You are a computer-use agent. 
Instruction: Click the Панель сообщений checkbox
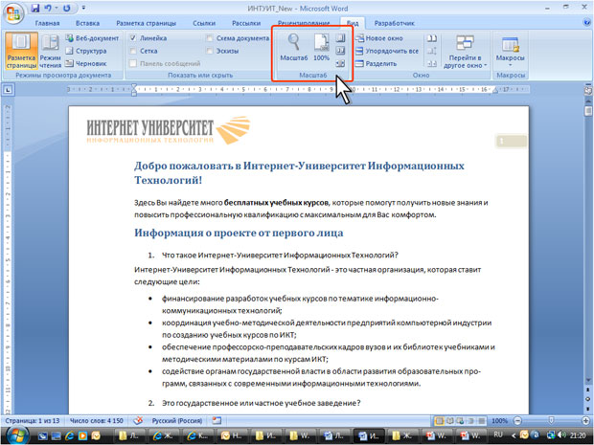[x=133, y=63]
